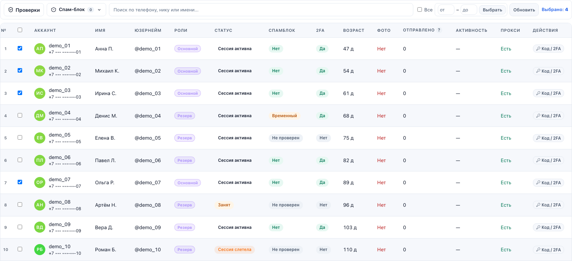Click the @demo_06 username
The height and width of the screenshot is (261, 572).
pos(148,160)
